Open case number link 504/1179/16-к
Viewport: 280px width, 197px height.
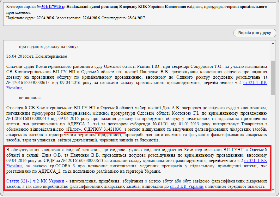pyautogui.click(x=53, y=6)
